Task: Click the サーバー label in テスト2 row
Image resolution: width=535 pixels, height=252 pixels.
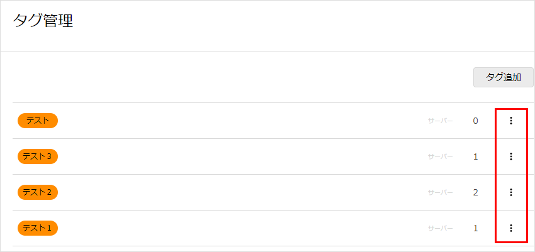Action: 441,192
